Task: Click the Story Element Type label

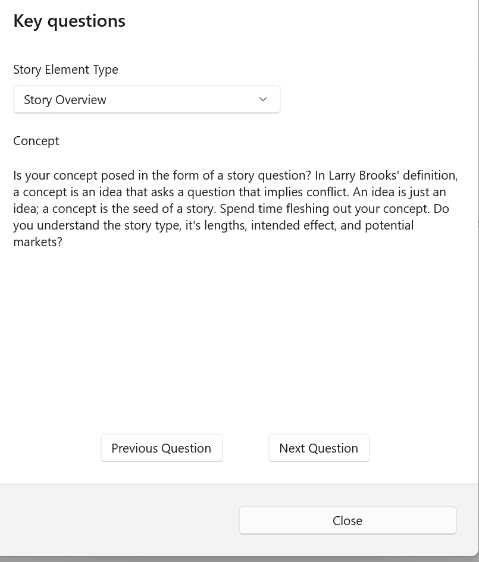Action: [65, 69]
